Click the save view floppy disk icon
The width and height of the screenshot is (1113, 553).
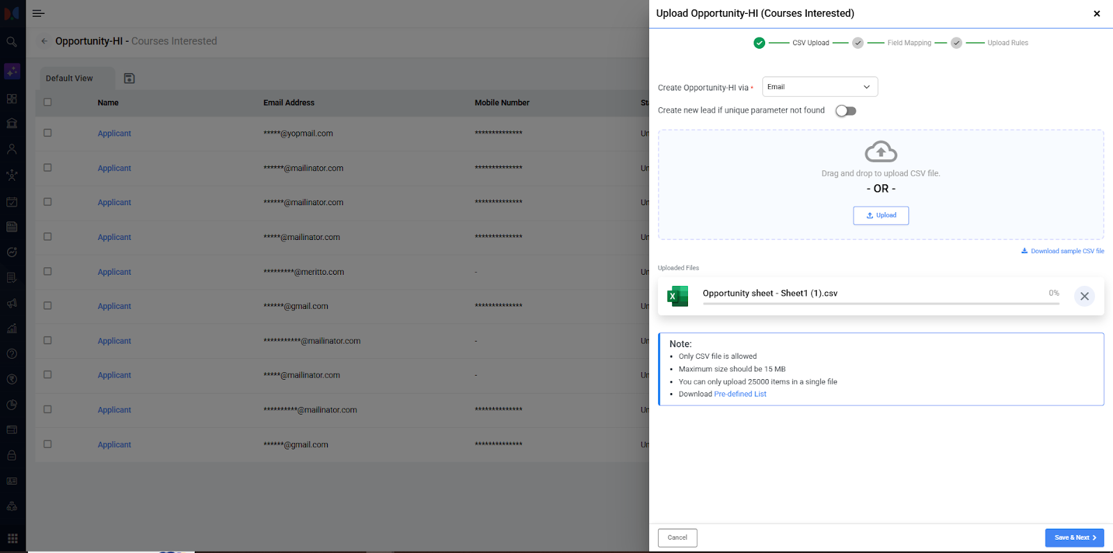tap(129, 79)
